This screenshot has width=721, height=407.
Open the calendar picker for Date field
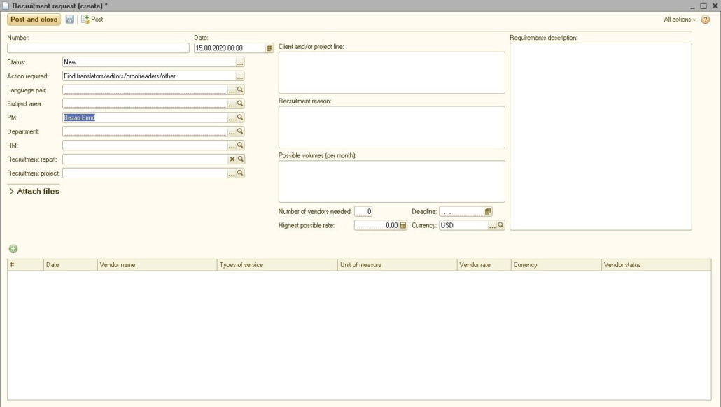tap(269, 48)
